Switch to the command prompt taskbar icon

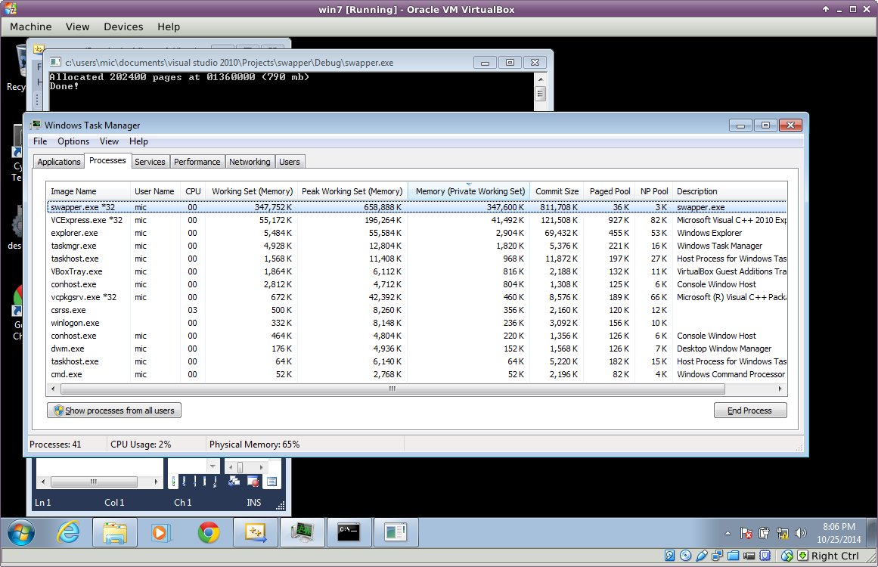pos(349,532)
